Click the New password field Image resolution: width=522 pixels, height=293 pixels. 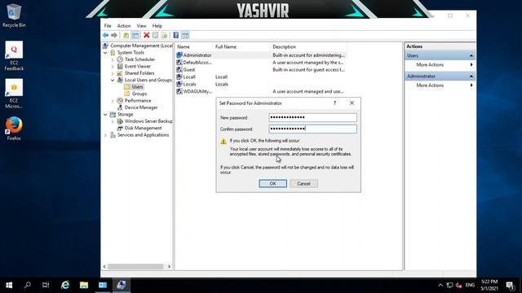pyautogui.click(x=312, y=117)
